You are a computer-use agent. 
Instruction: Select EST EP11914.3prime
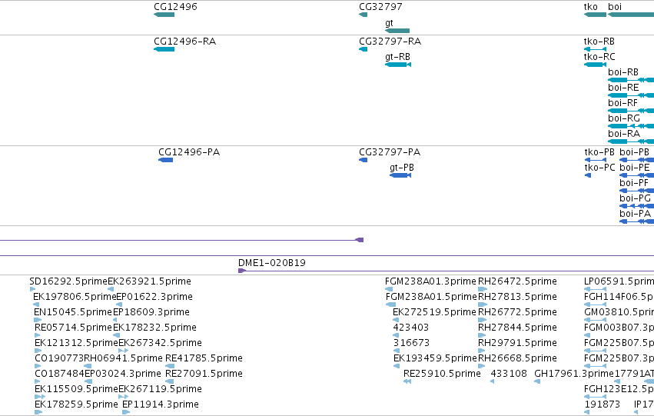pyautogui.click(x=161, y=405)
